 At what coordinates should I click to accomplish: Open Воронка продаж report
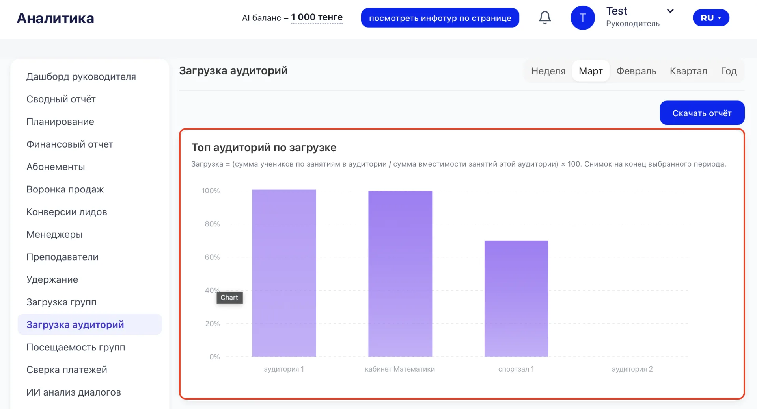65,189
